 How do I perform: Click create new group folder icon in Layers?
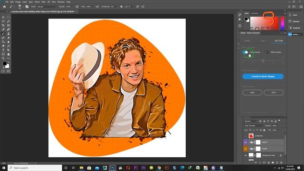pyautogui.click(x=273, y=162)
